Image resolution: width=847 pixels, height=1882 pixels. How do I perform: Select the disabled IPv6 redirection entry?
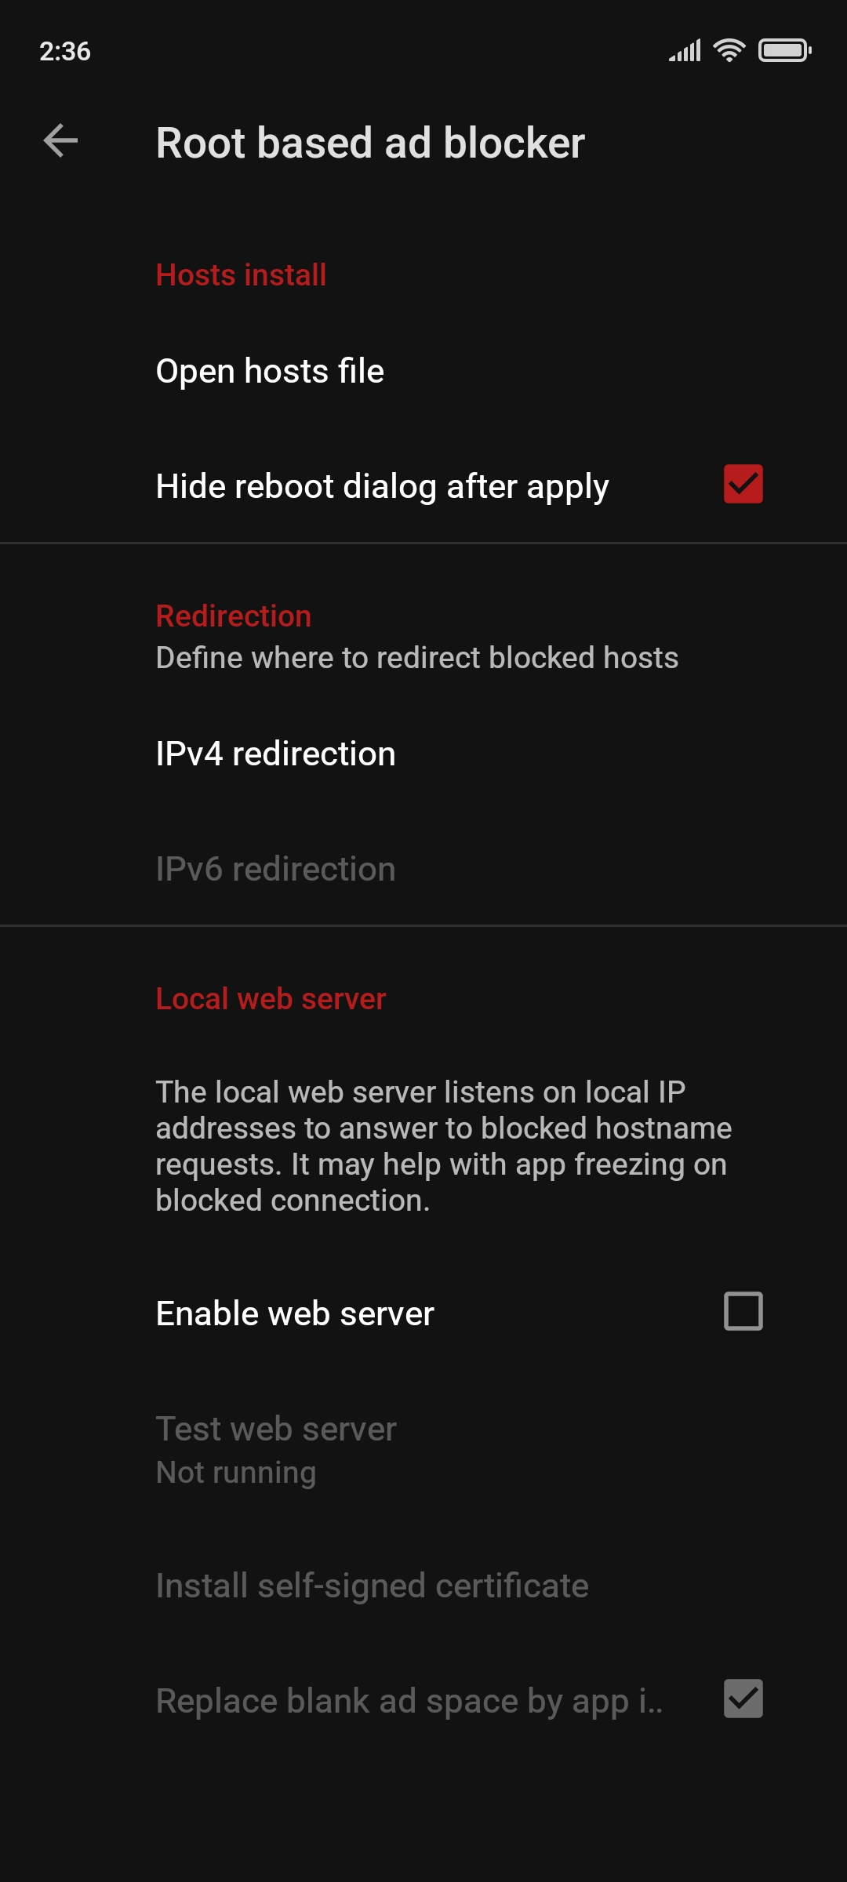point(275,868)
